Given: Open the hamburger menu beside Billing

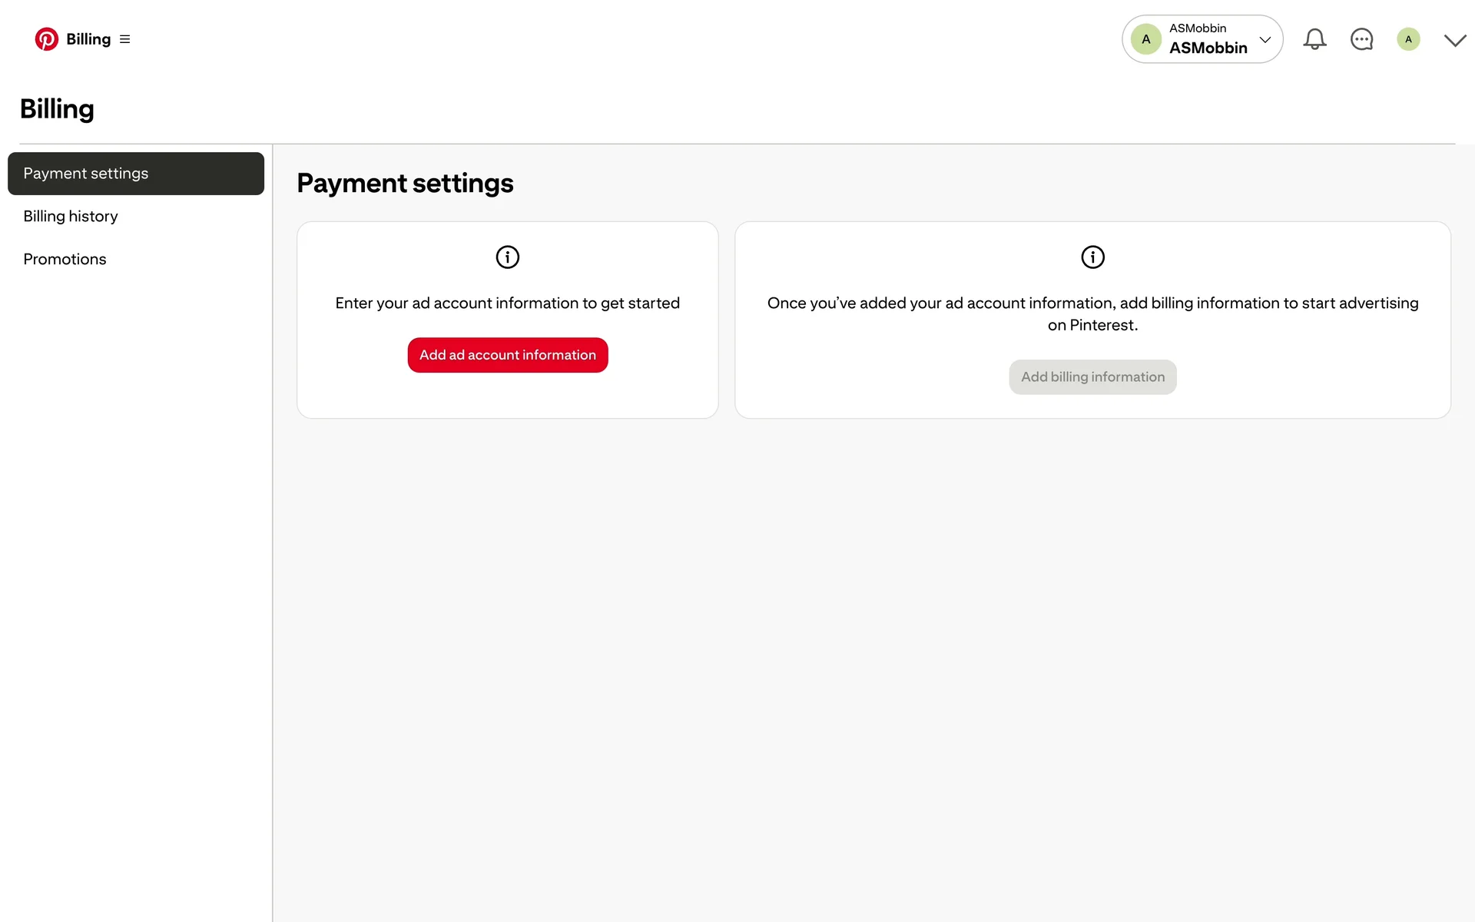Looking at the screenshot, I should pos(125,39).
